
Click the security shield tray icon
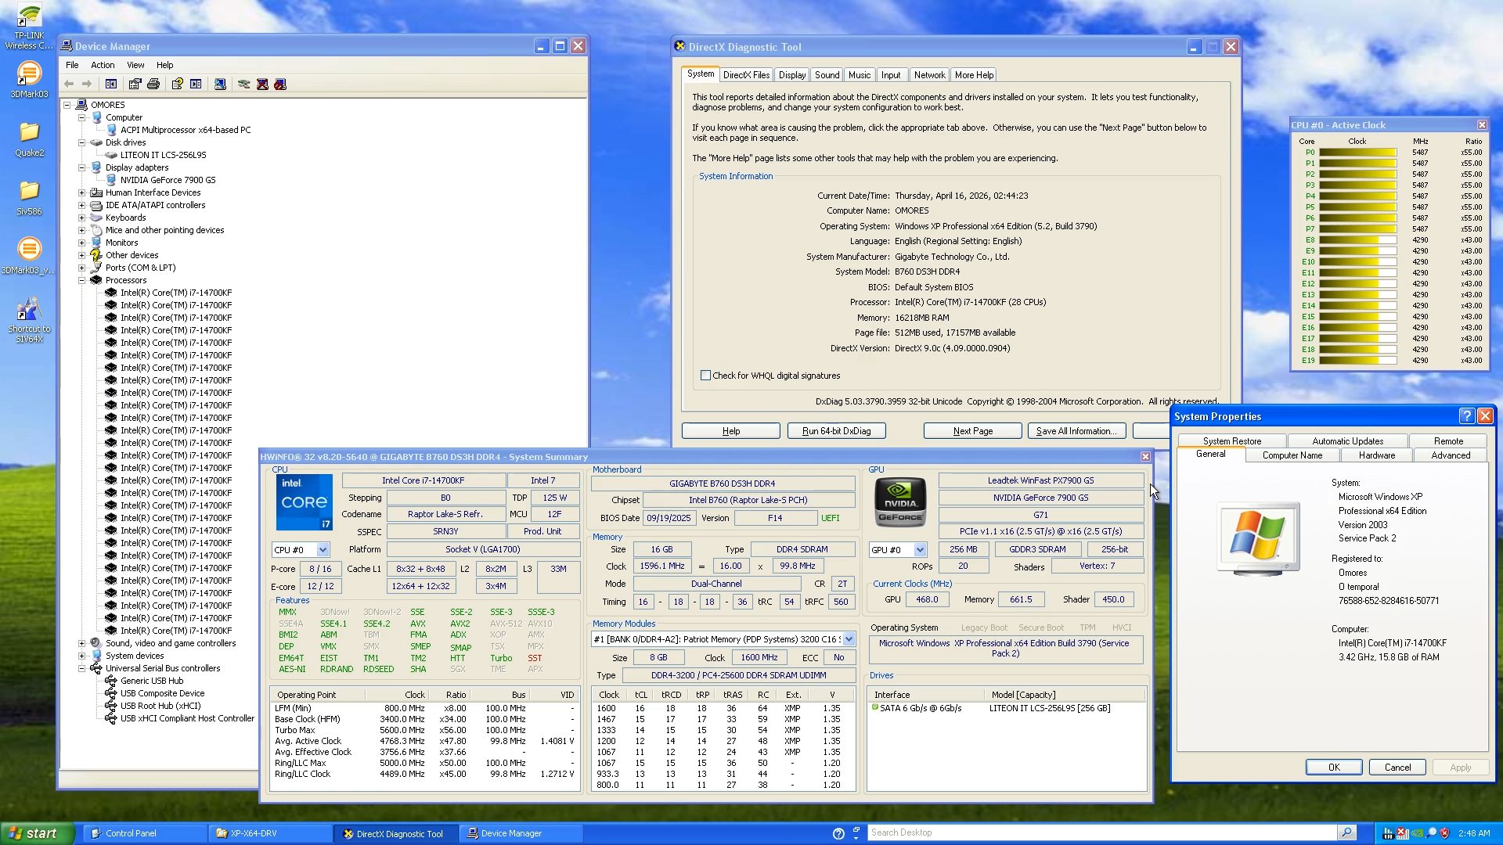[x=1444, y=833]
